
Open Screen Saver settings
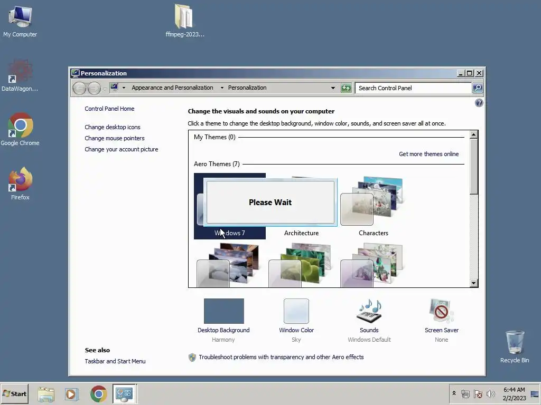point(442,320)
